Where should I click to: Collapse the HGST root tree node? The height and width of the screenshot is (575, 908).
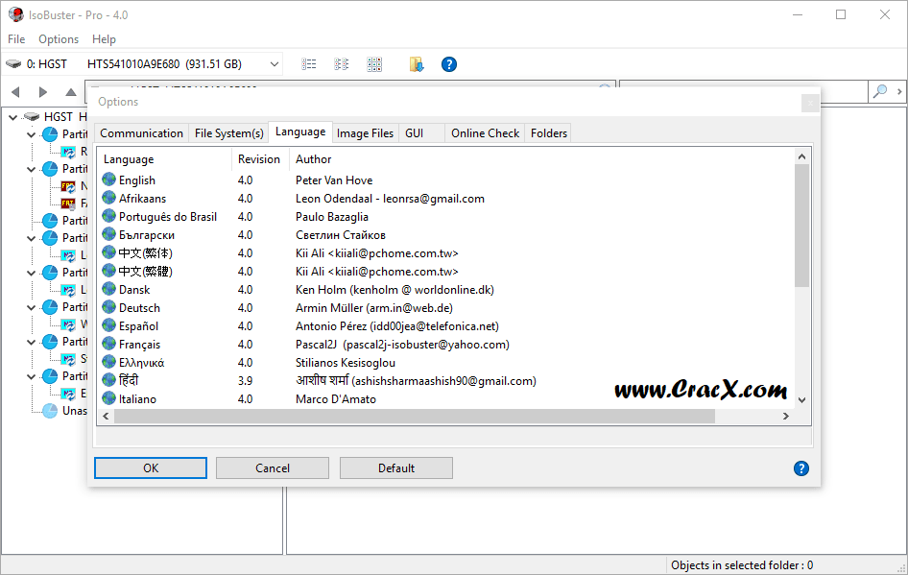[x=12, y=117]
